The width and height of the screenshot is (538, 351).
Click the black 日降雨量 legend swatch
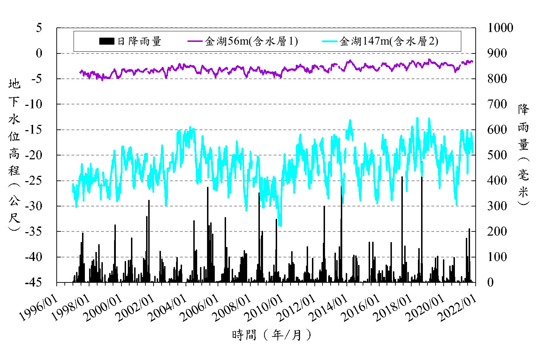pyautogui.click(x=106, y=42)
